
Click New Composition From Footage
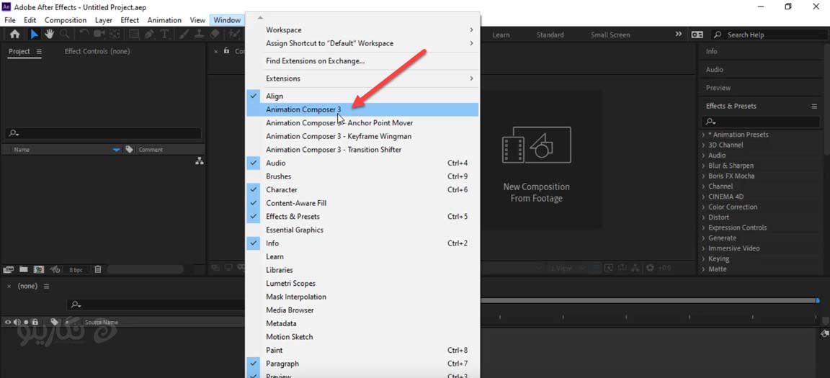(536, 192)
